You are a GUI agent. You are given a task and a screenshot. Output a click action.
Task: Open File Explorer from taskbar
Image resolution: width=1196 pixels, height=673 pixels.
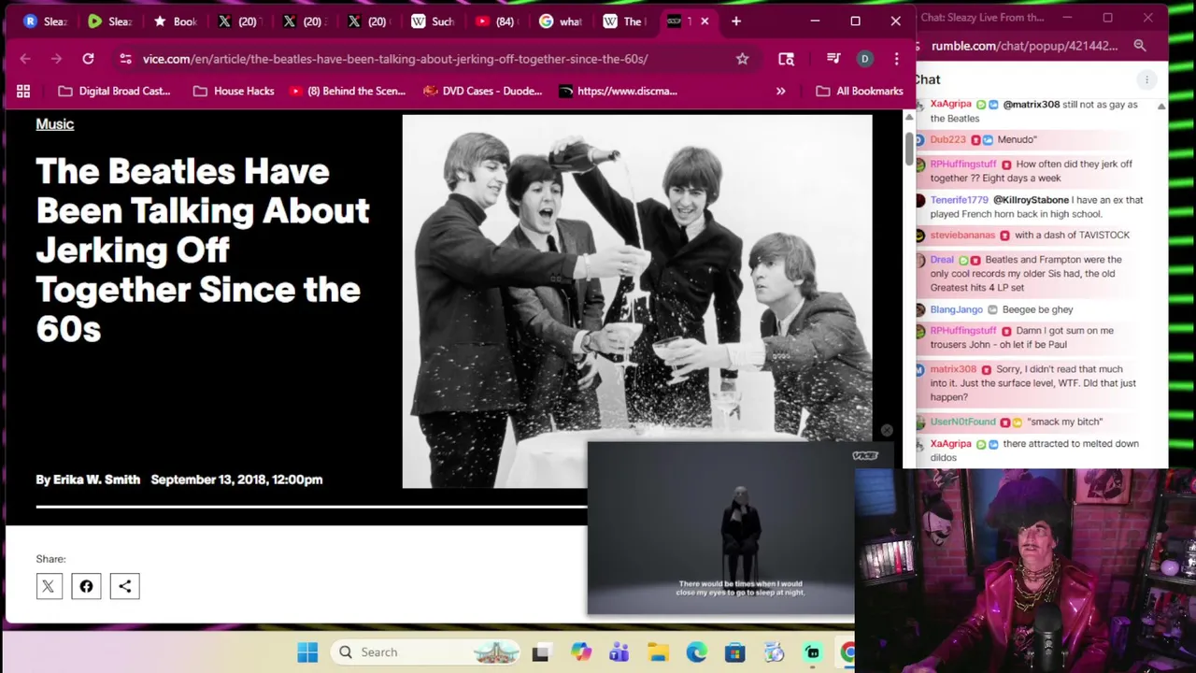coord(658,652)
